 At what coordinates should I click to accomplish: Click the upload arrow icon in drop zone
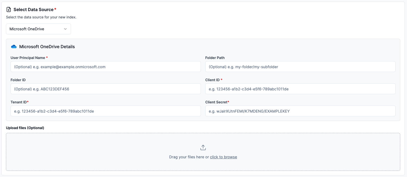tap(203, 147)
